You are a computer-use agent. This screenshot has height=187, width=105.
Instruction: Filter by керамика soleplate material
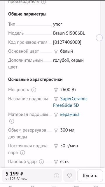(x=56, y=115)
